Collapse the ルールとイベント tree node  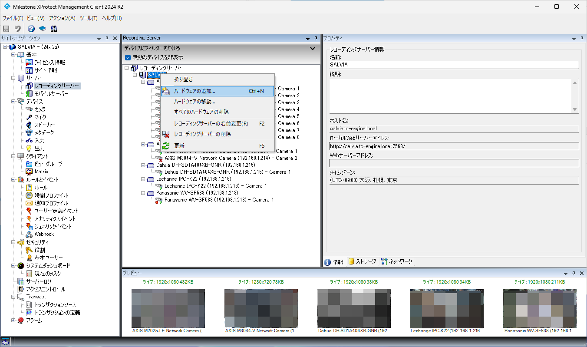[x=13, y=180]
